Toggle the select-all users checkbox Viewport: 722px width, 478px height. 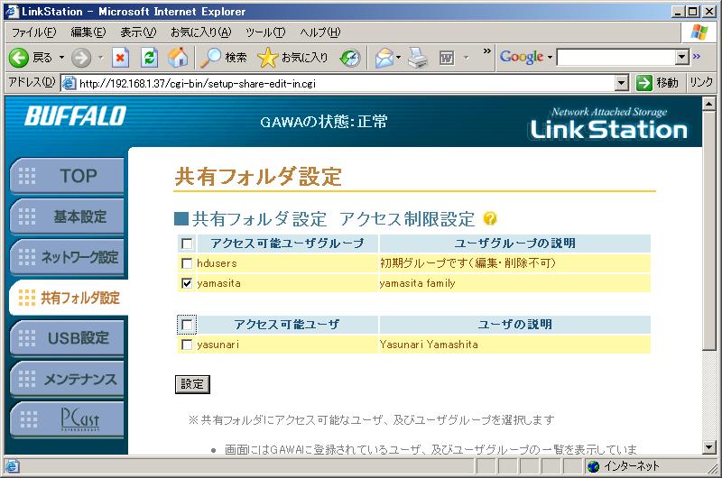(187, 325)
